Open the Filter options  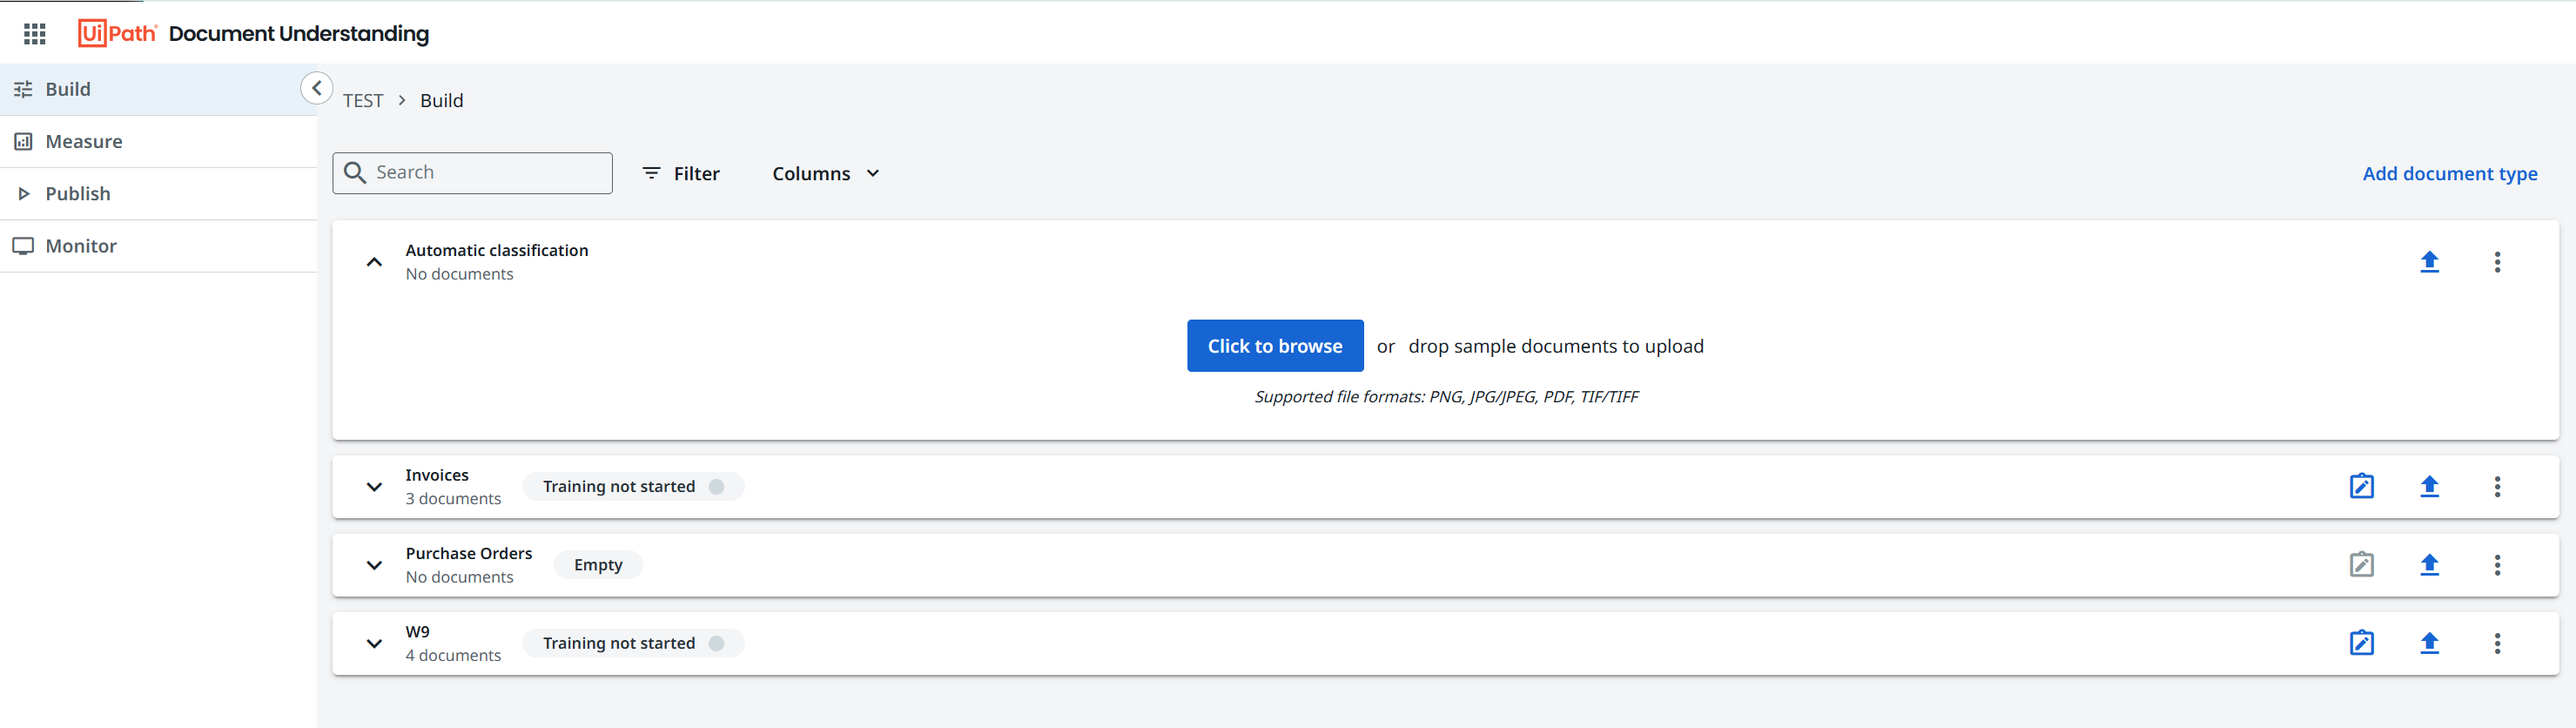click(x=681, y=173)
